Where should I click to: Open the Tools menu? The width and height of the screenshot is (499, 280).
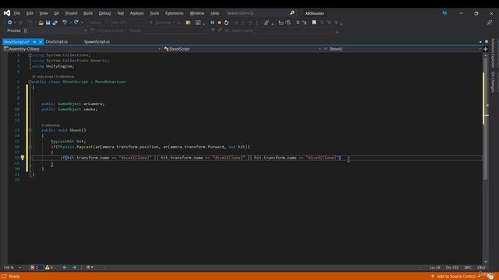[154, 13]
